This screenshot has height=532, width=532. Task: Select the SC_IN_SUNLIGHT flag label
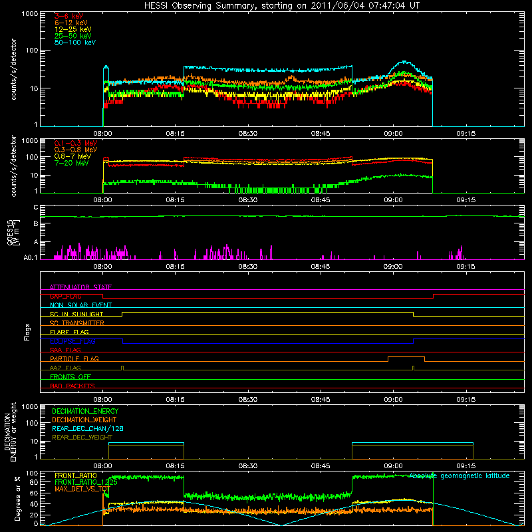tap(76, 314)
